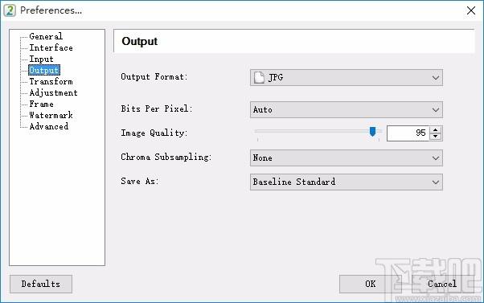Click the Image Quality slider handle

pos(372,132)
